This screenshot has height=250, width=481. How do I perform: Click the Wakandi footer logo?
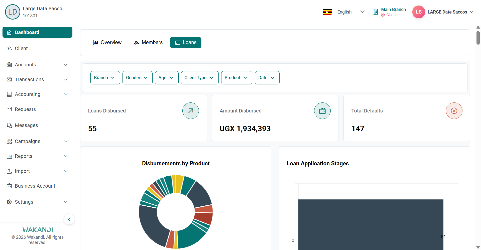(x=38, y=230)
